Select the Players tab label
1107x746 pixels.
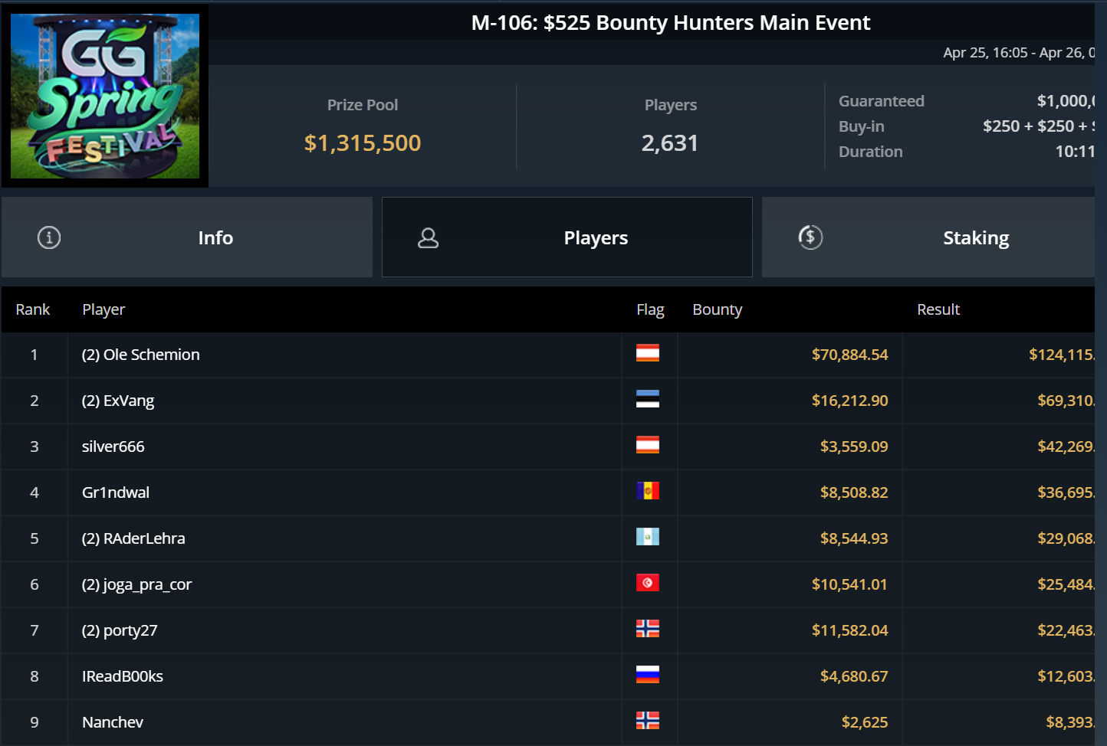pos(596,238)
